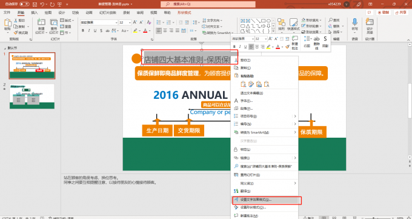This screenshot has height=219, width=412.
Task: Open the Text Direction (文字方向) dropdown
Action: pos(212,20)
